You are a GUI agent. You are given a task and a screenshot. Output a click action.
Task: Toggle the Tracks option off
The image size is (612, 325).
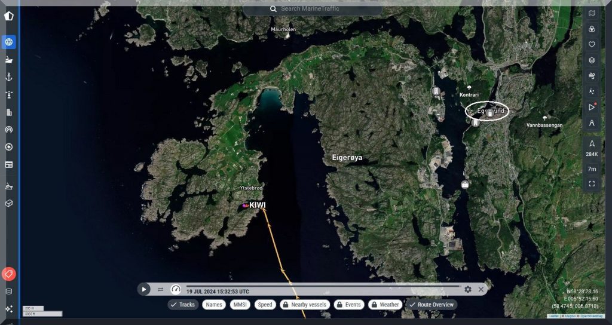(x=182, y=305)
